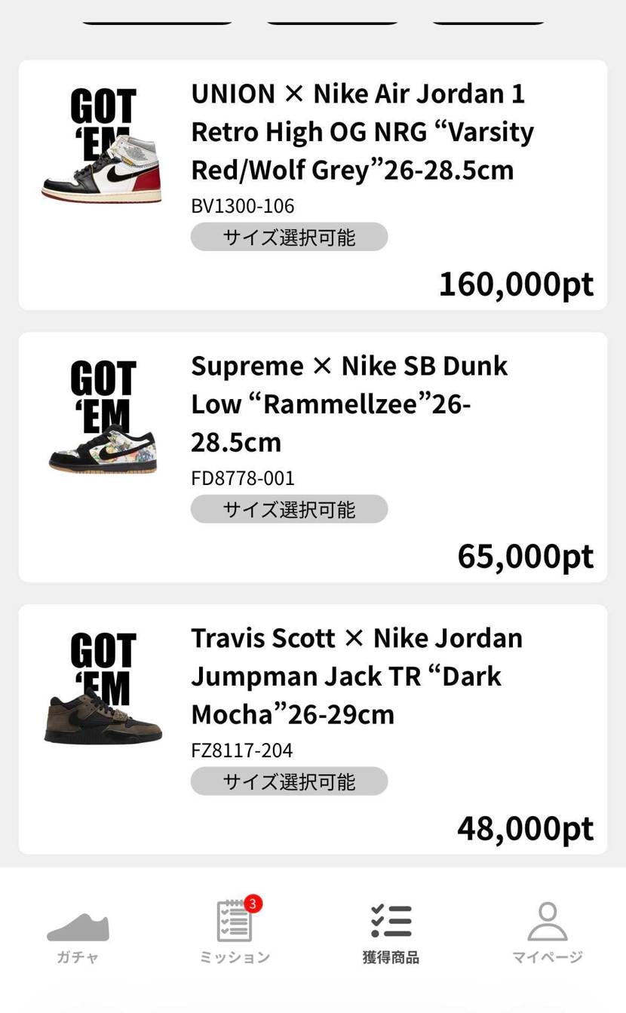626x1013 pixels.
Task: Click サイズ選択可能 under FZ8117-204
Action: click(289, 781)
